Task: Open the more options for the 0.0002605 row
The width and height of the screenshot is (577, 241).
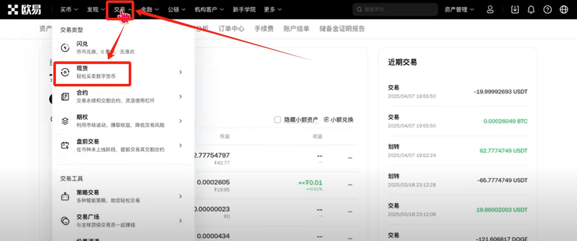Action: pyautogui.click(x=350, y=185)
